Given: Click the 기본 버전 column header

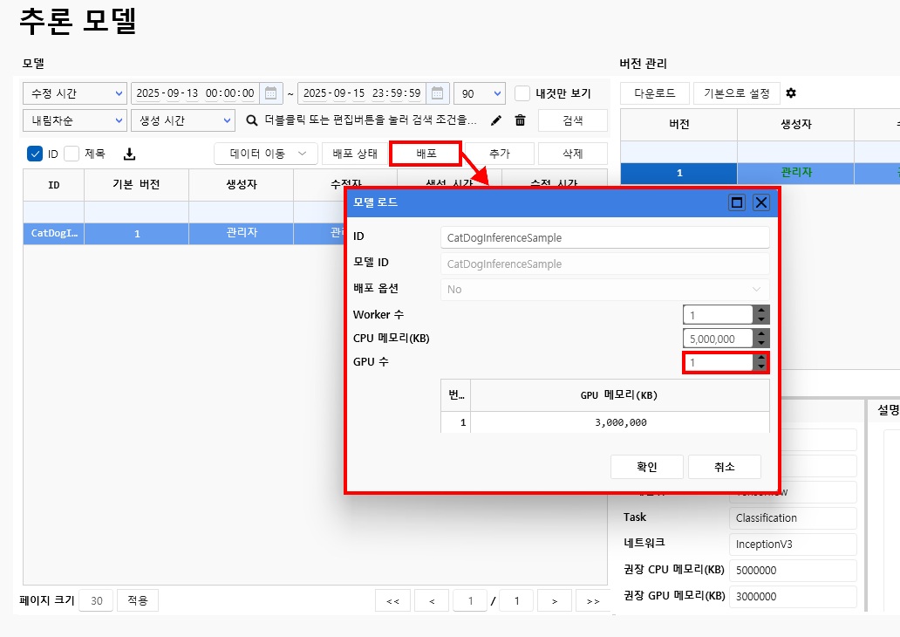Looking at the screenshot, I should tap(136, 185).
